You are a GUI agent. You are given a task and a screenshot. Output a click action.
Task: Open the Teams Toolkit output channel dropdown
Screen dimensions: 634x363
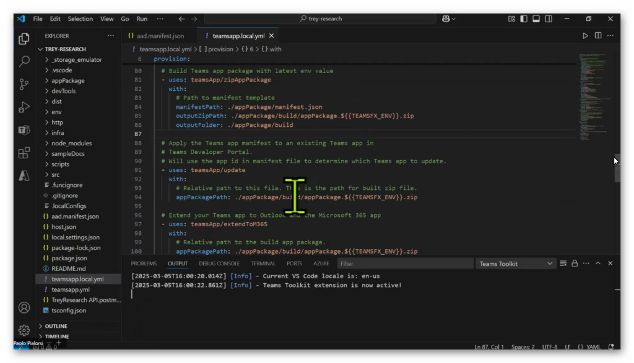point(516,263)
